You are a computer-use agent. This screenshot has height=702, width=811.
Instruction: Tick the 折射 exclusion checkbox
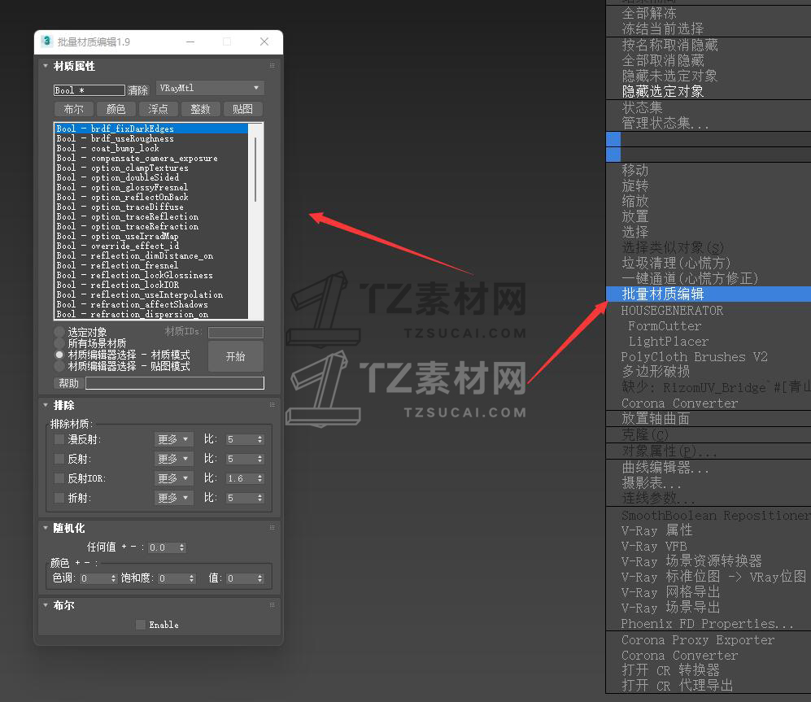tap(59, 498)
